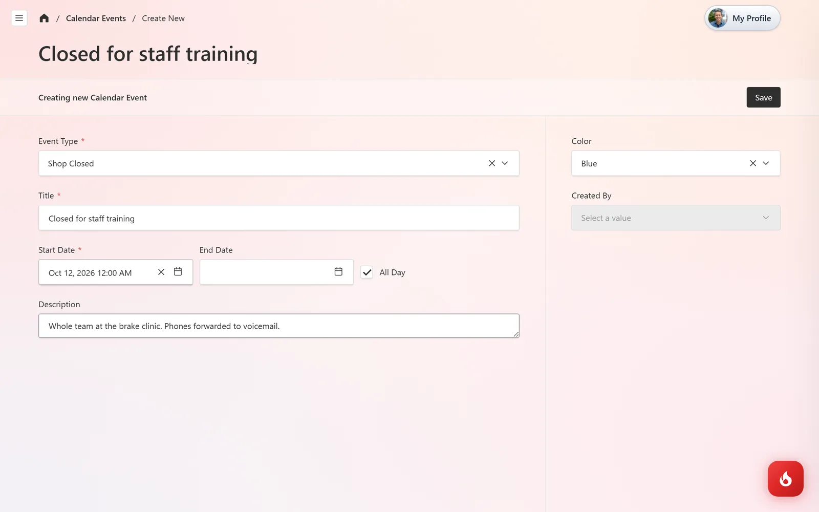Save the new calendar event

coord(763,97)
